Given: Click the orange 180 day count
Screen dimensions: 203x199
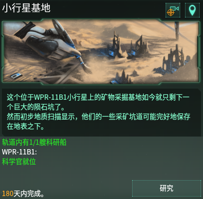Looking at the screenshot, I should point(7,194).
